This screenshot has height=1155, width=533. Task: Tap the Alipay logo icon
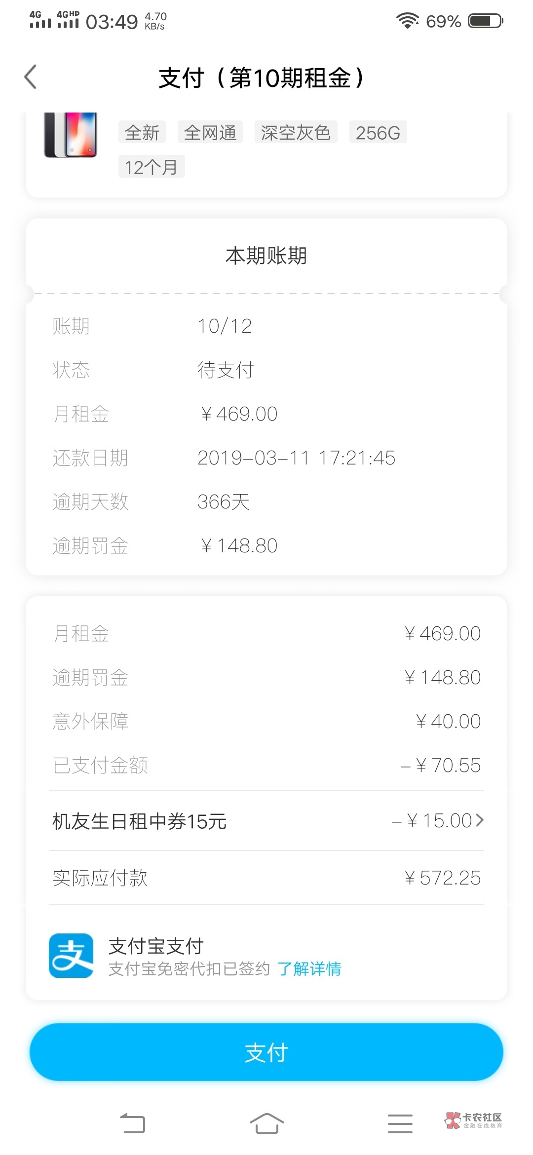tap(71, 956)
